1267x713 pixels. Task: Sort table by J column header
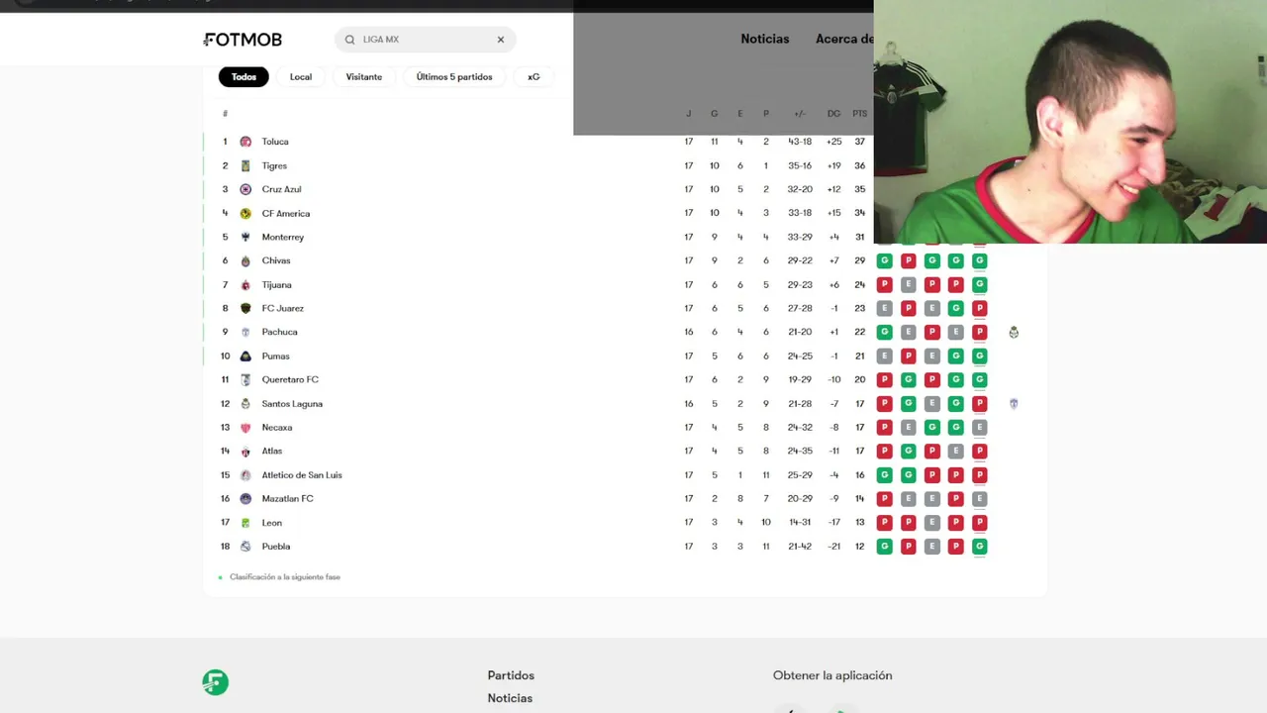tap(689, 114)
